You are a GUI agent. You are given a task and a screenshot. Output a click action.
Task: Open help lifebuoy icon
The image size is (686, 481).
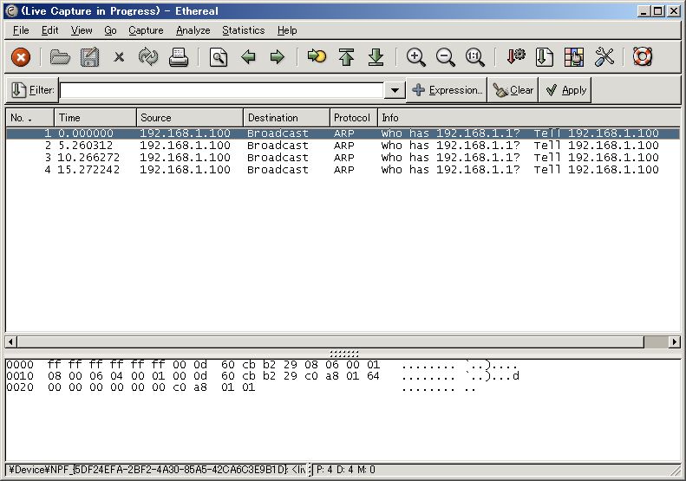(643, 57)
